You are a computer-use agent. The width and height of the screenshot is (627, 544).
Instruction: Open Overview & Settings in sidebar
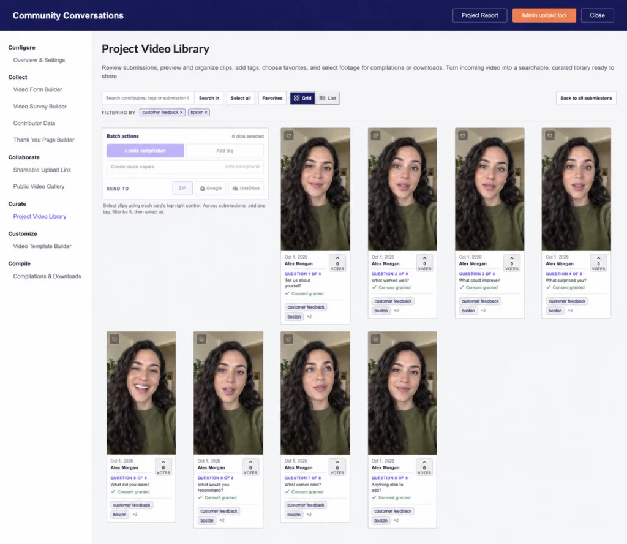(39, 60)
